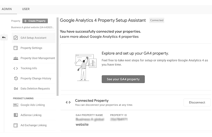Click the Property Settings layout icon
Screen dimensions: 212x137
16,48
